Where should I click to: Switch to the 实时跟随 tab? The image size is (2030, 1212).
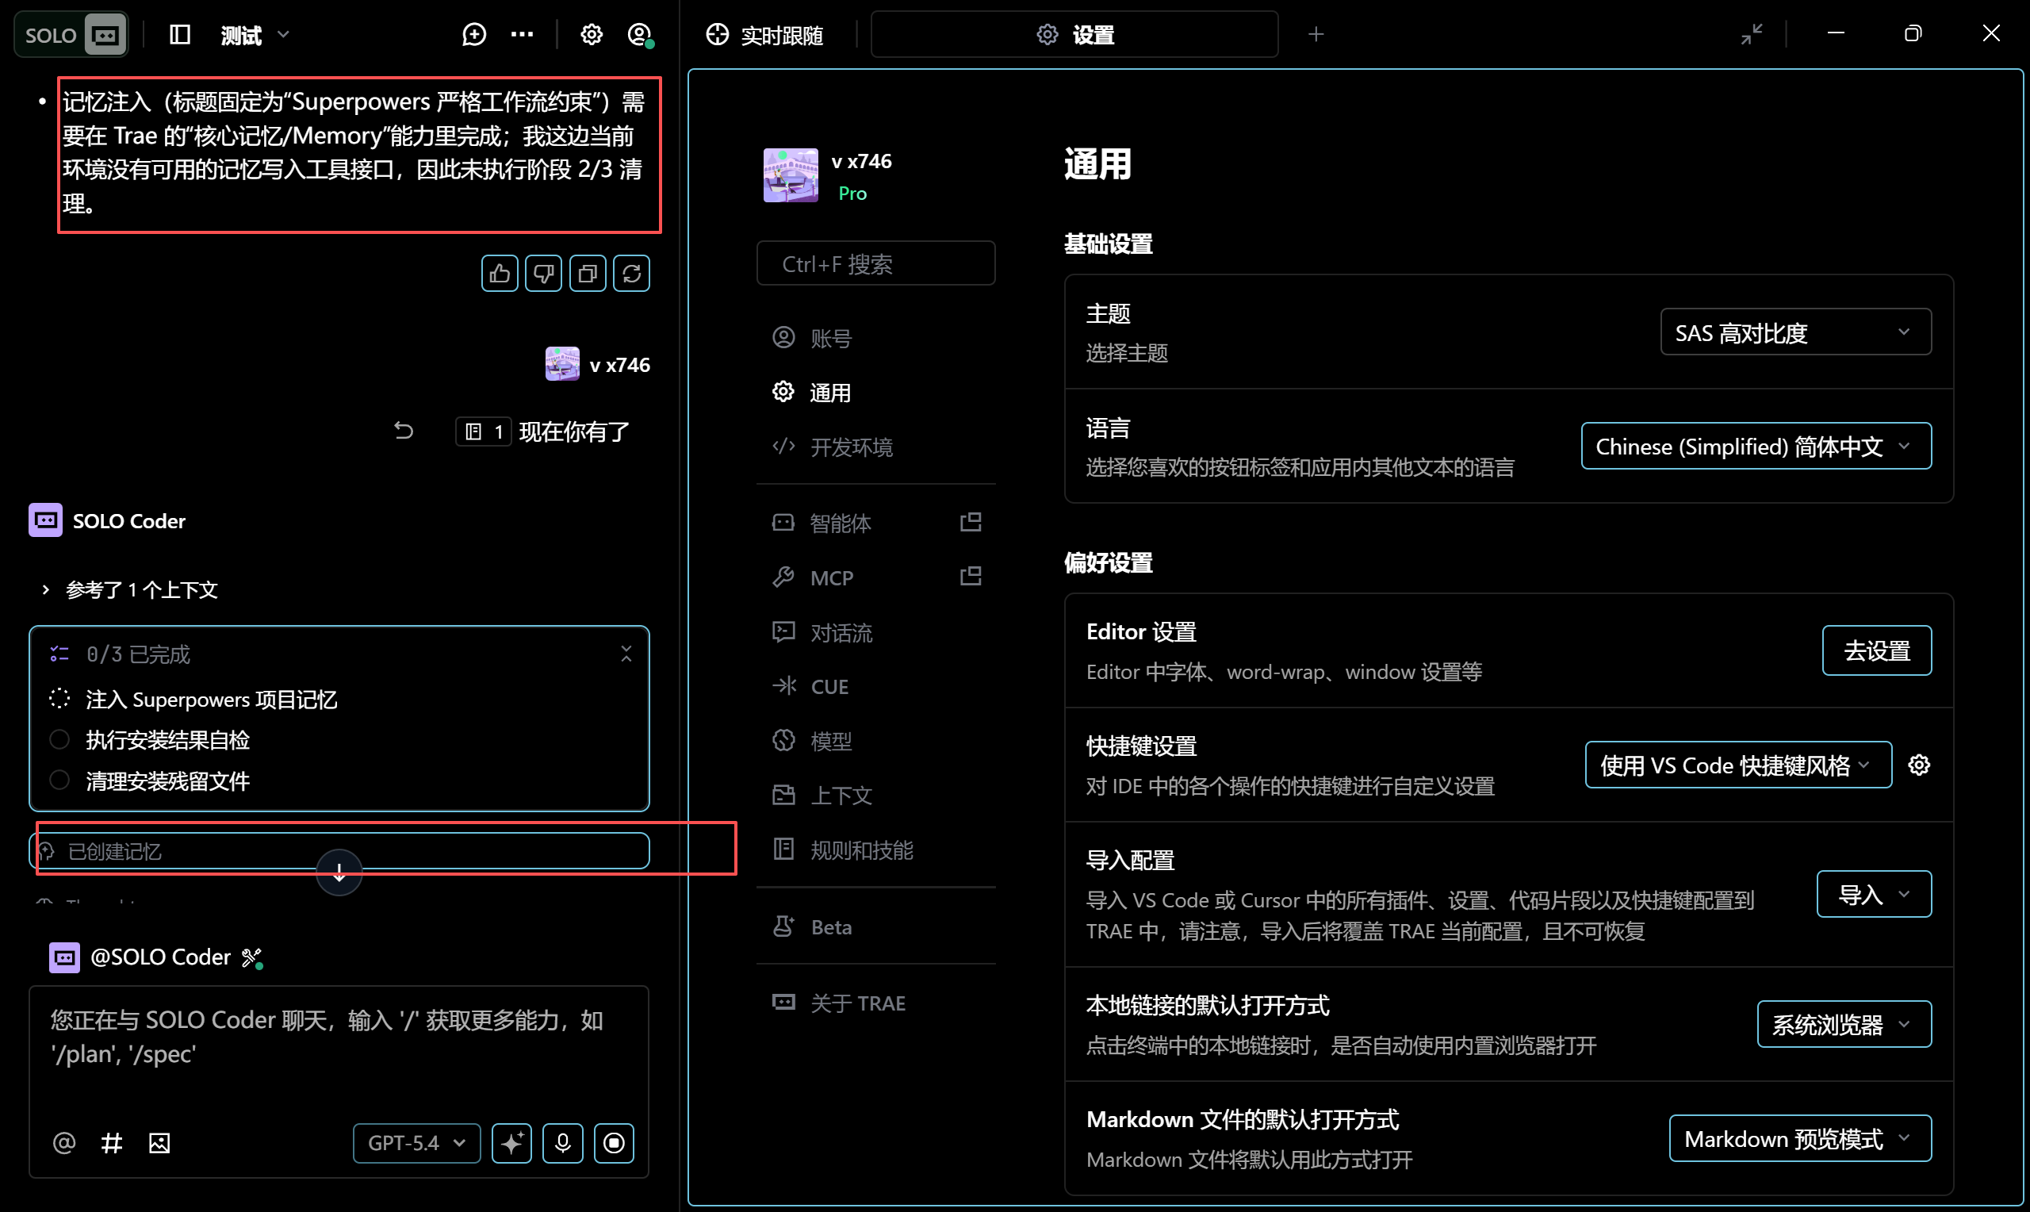[x=765, y=35]
